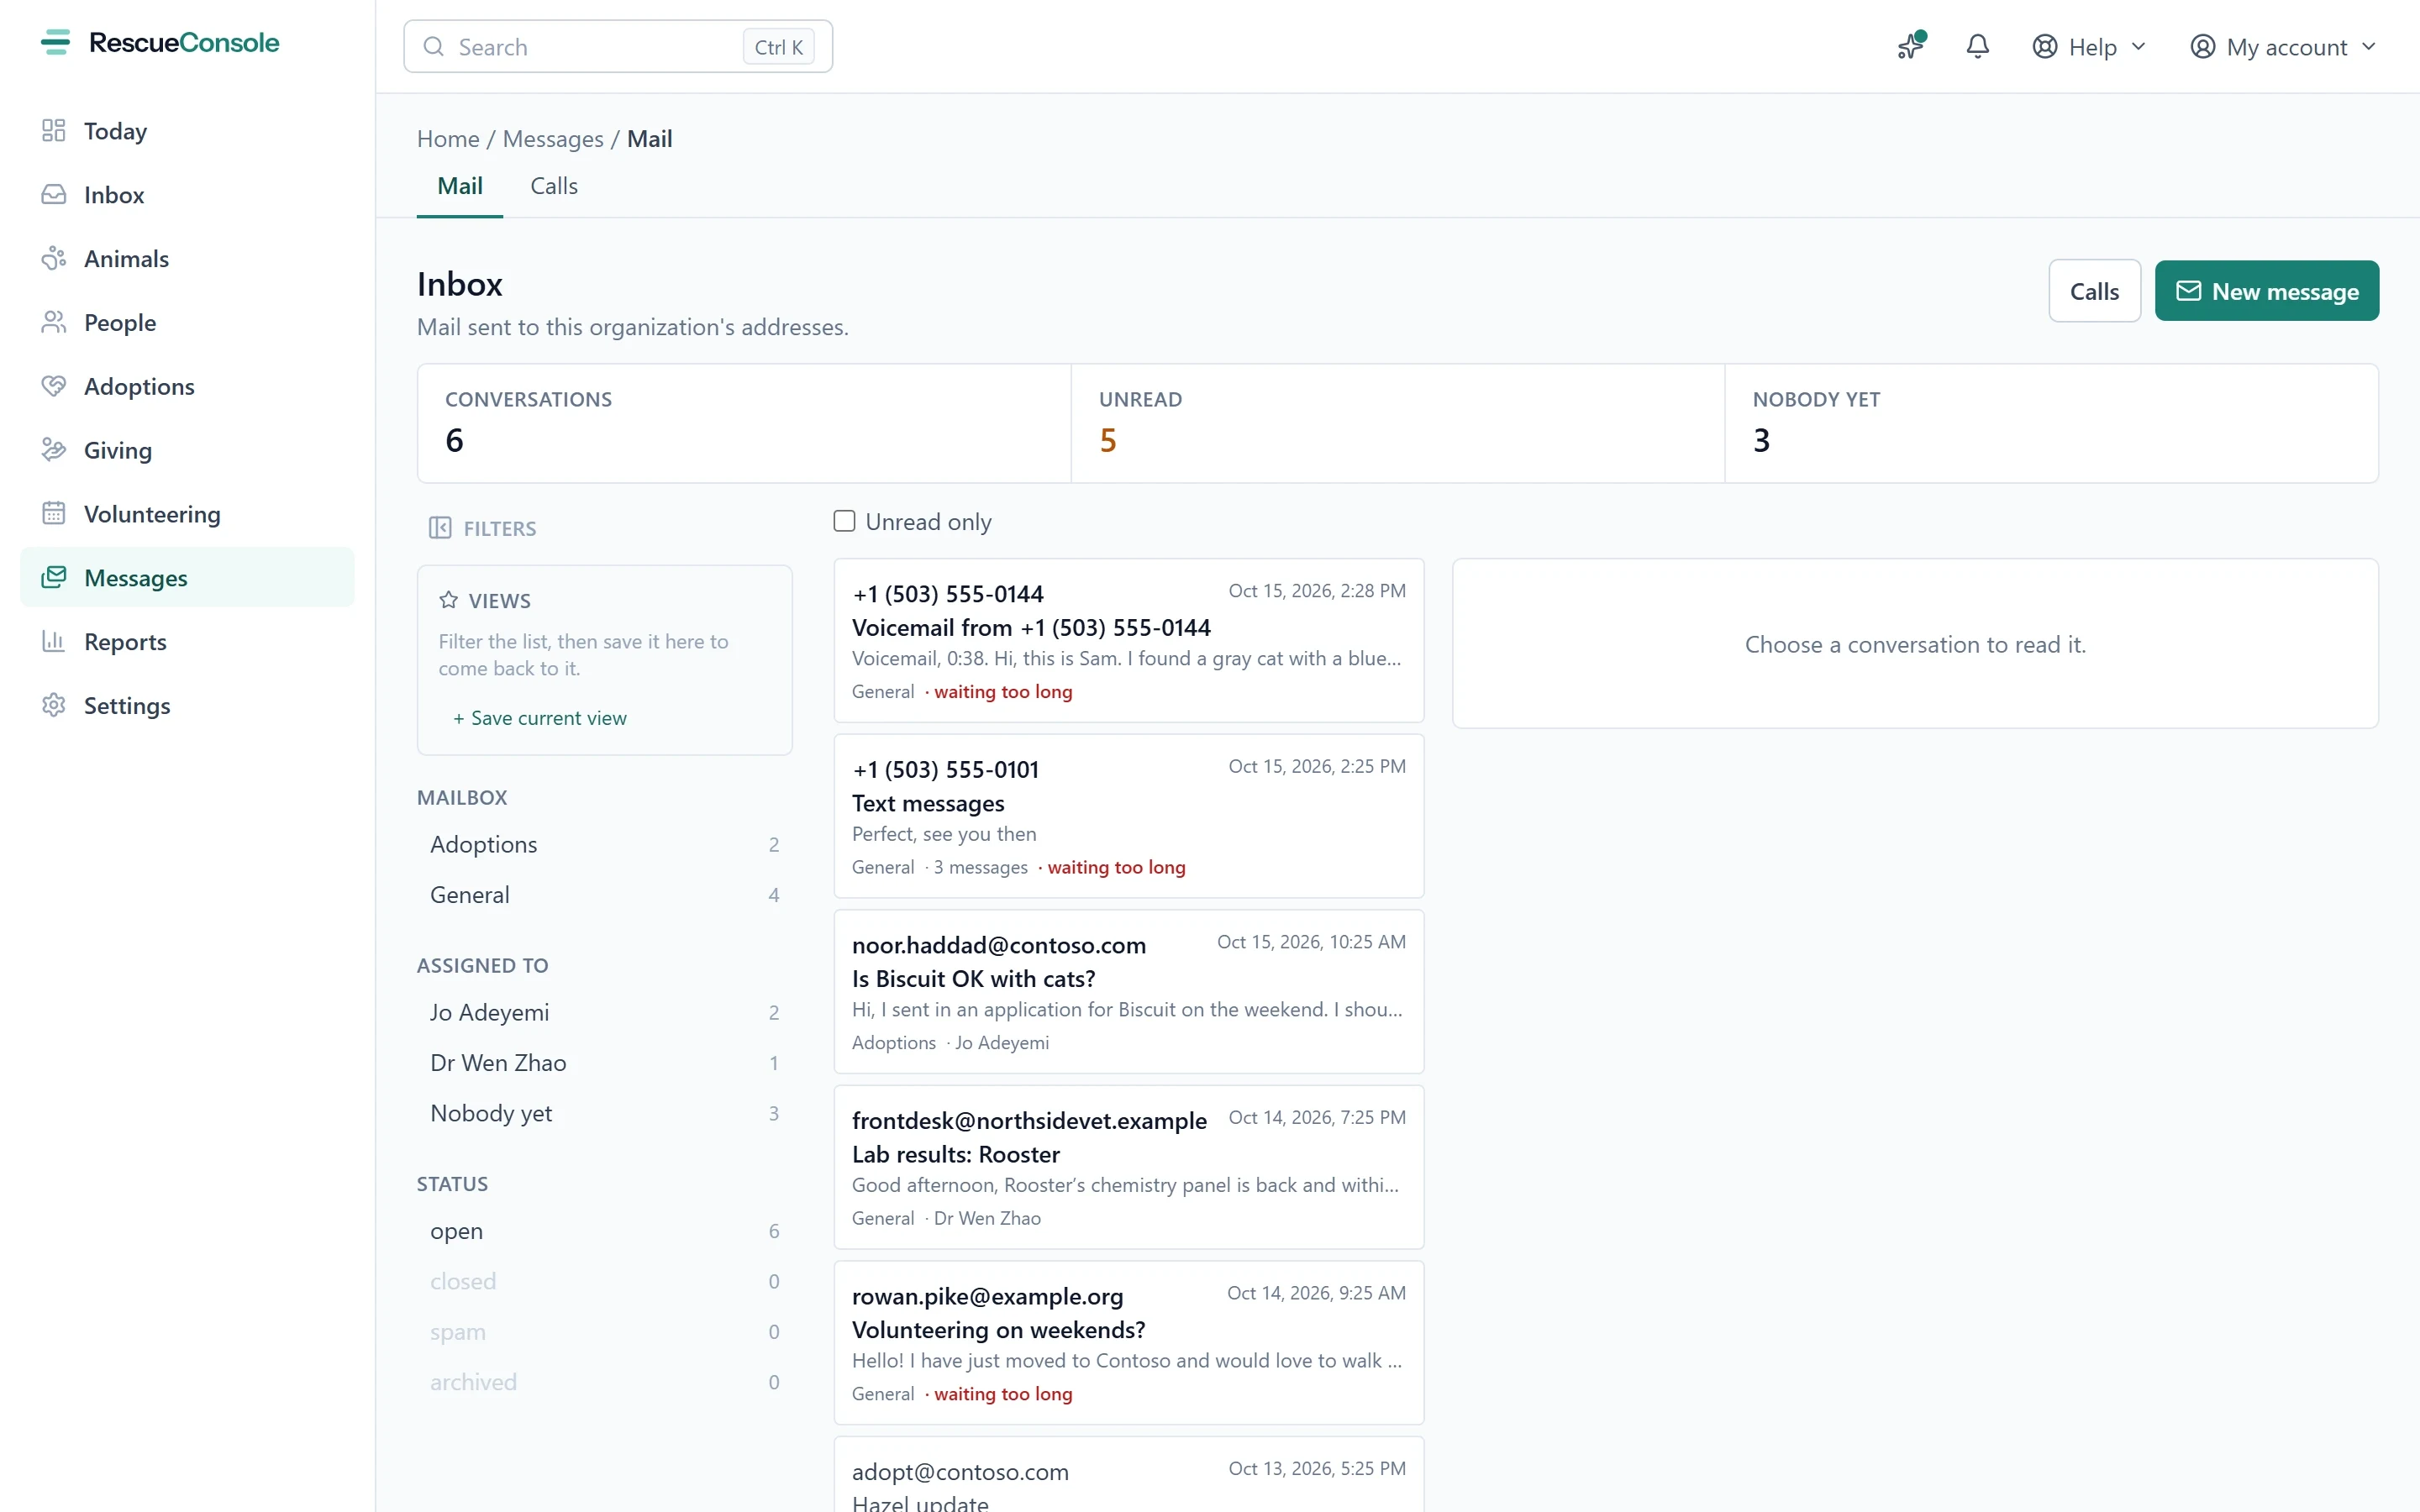Viewport: 2420px width, 1512px height.
Task: Compose with the New message button
Action: pos(2266,291)
